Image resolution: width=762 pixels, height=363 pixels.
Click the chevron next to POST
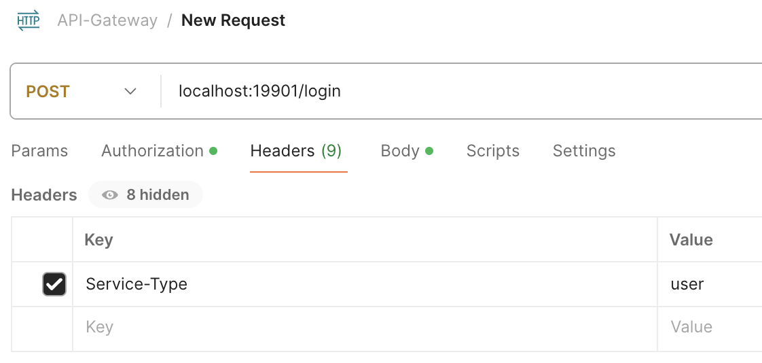click(130, 91)
